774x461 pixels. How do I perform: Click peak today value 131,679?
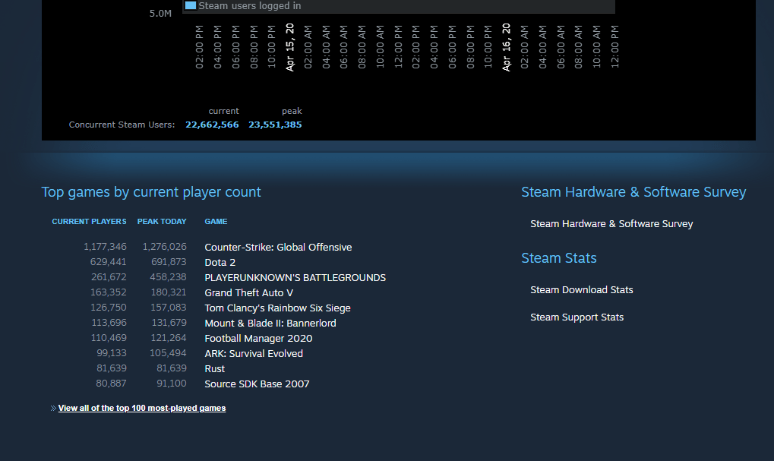coord(169,323)
